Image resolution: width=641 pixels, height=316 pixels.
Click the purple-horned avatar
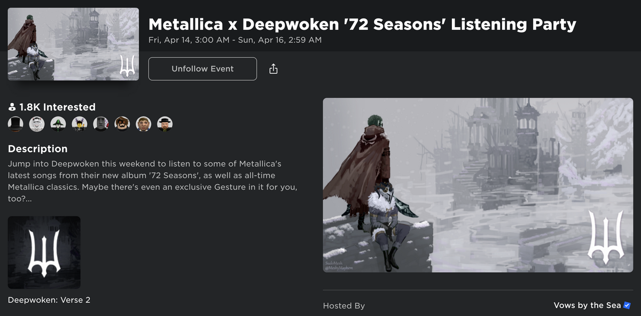coord(80,123)
